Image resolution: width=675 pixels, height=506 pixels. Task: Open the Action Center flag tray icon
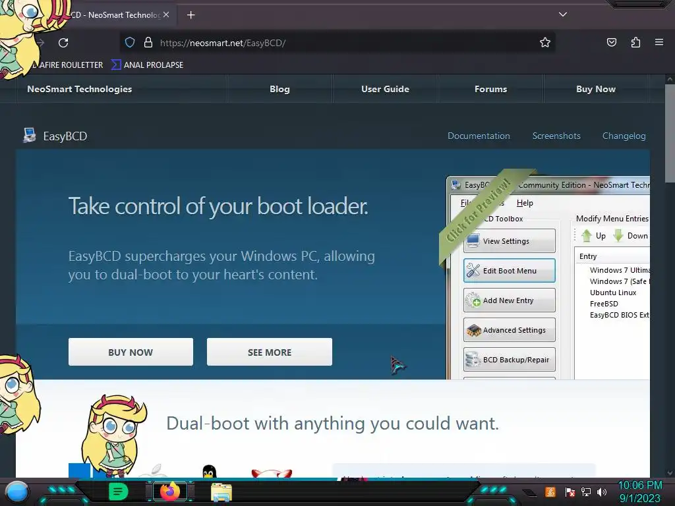point(570,492)
